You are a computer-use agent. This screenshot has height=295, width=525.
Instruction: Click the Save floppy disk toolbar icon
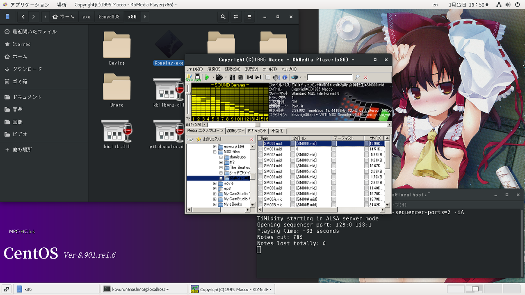197,77
